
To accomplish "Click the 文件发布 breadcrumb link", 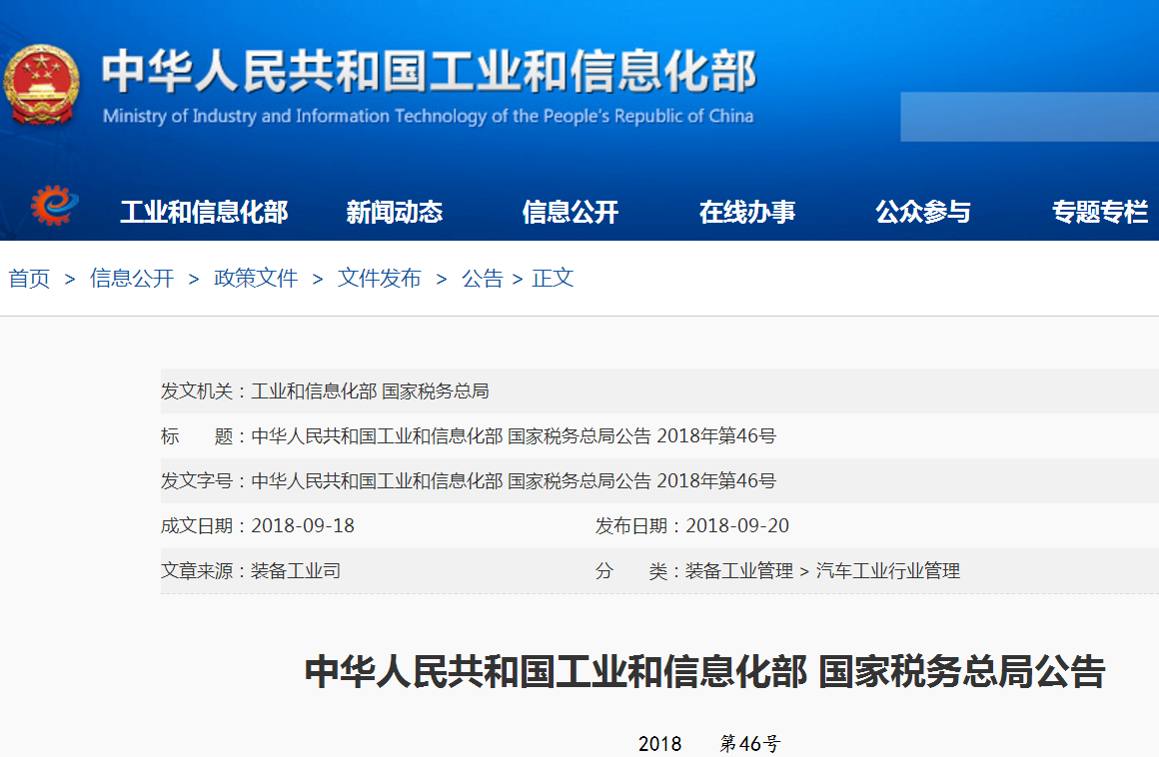I will [380, 279].
